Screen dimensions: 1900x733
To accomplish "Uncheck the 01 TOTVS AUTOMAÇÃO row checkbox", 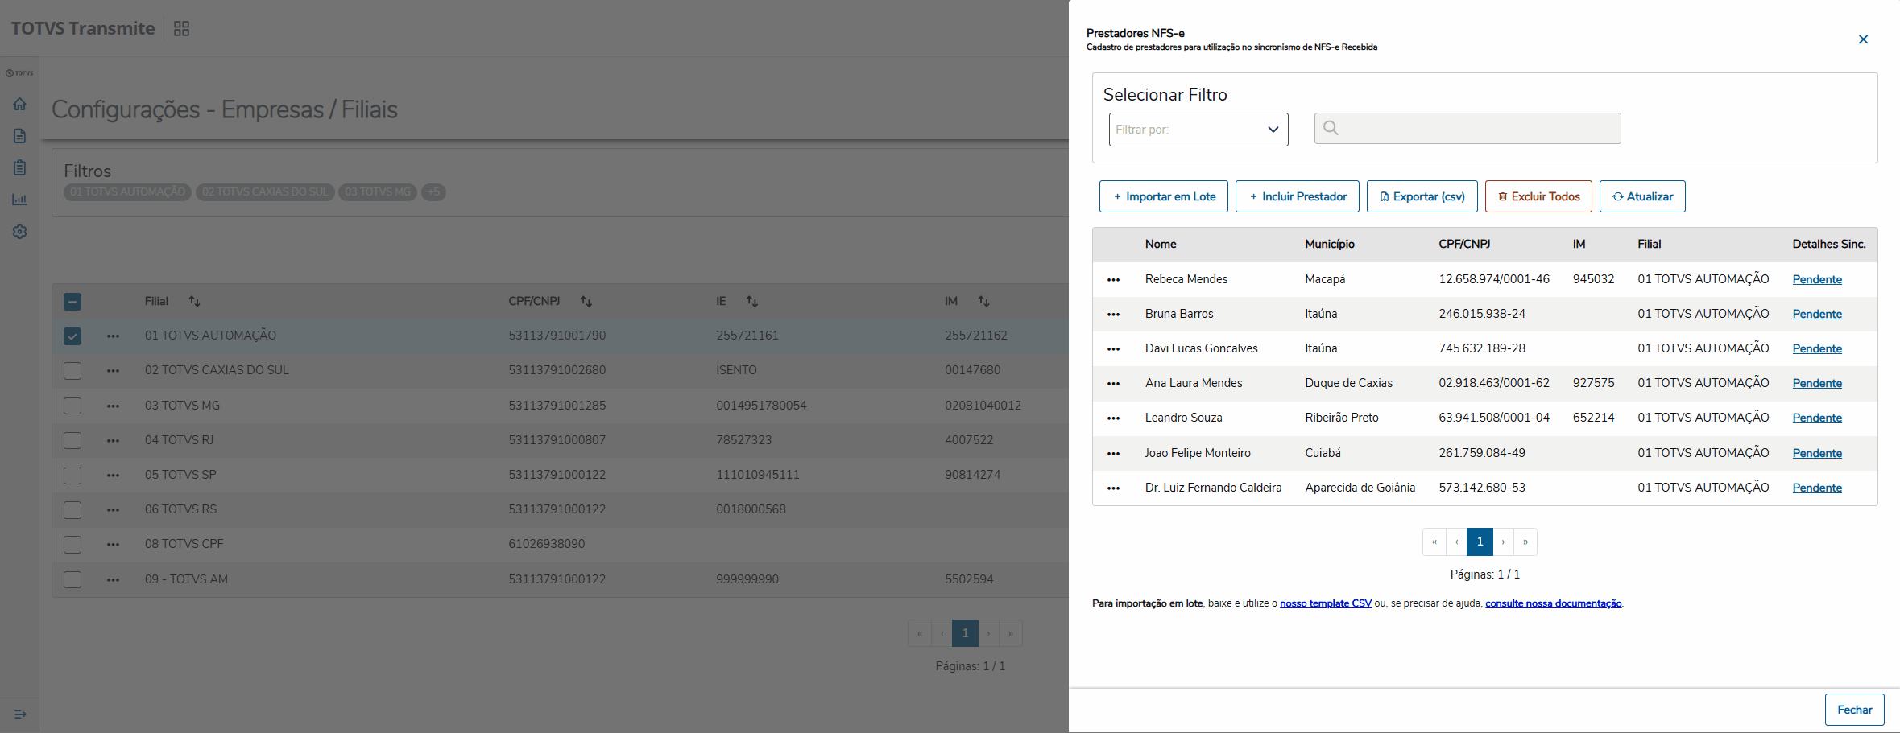I will click(72, 336).
